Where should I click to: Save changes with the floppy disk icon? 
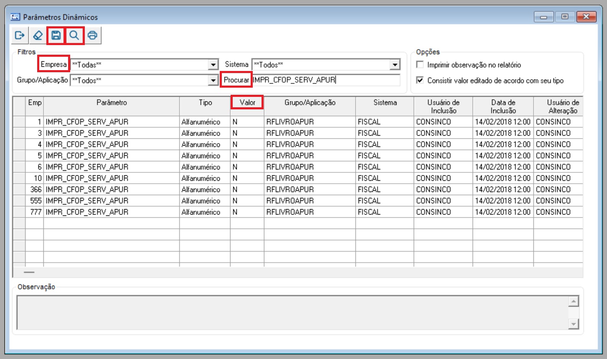56,35
